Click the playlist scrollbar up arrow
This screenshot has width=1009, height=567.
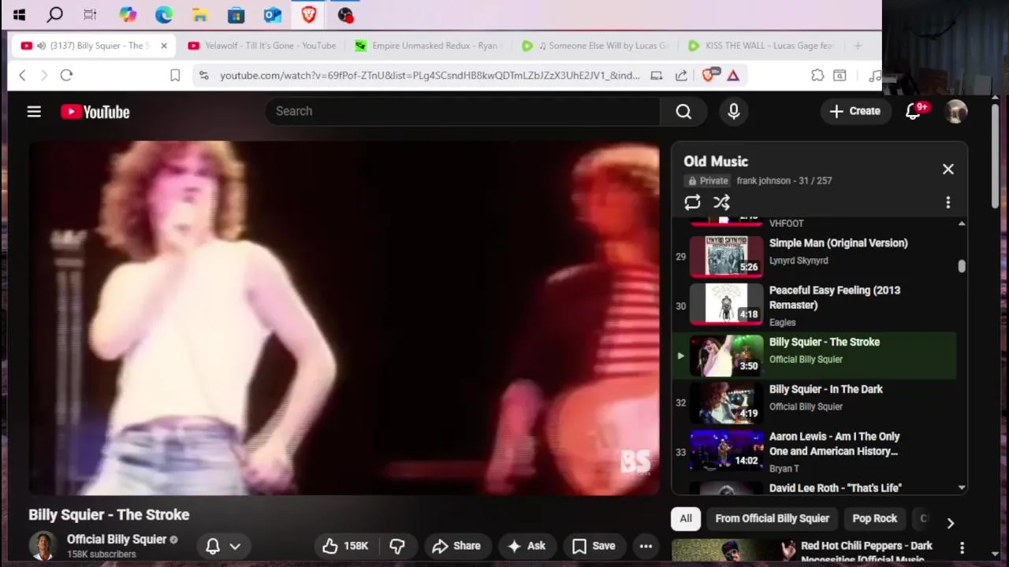point(962,224)
